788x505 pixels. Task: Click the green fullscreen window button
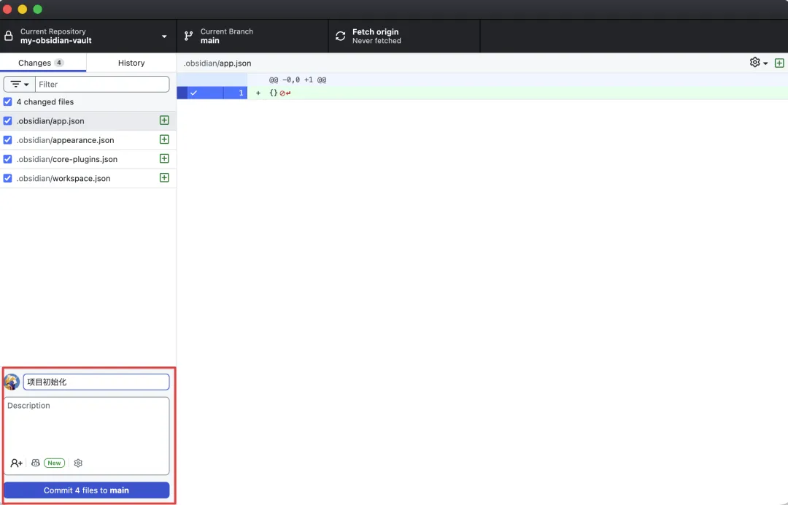tap(38, 9)
